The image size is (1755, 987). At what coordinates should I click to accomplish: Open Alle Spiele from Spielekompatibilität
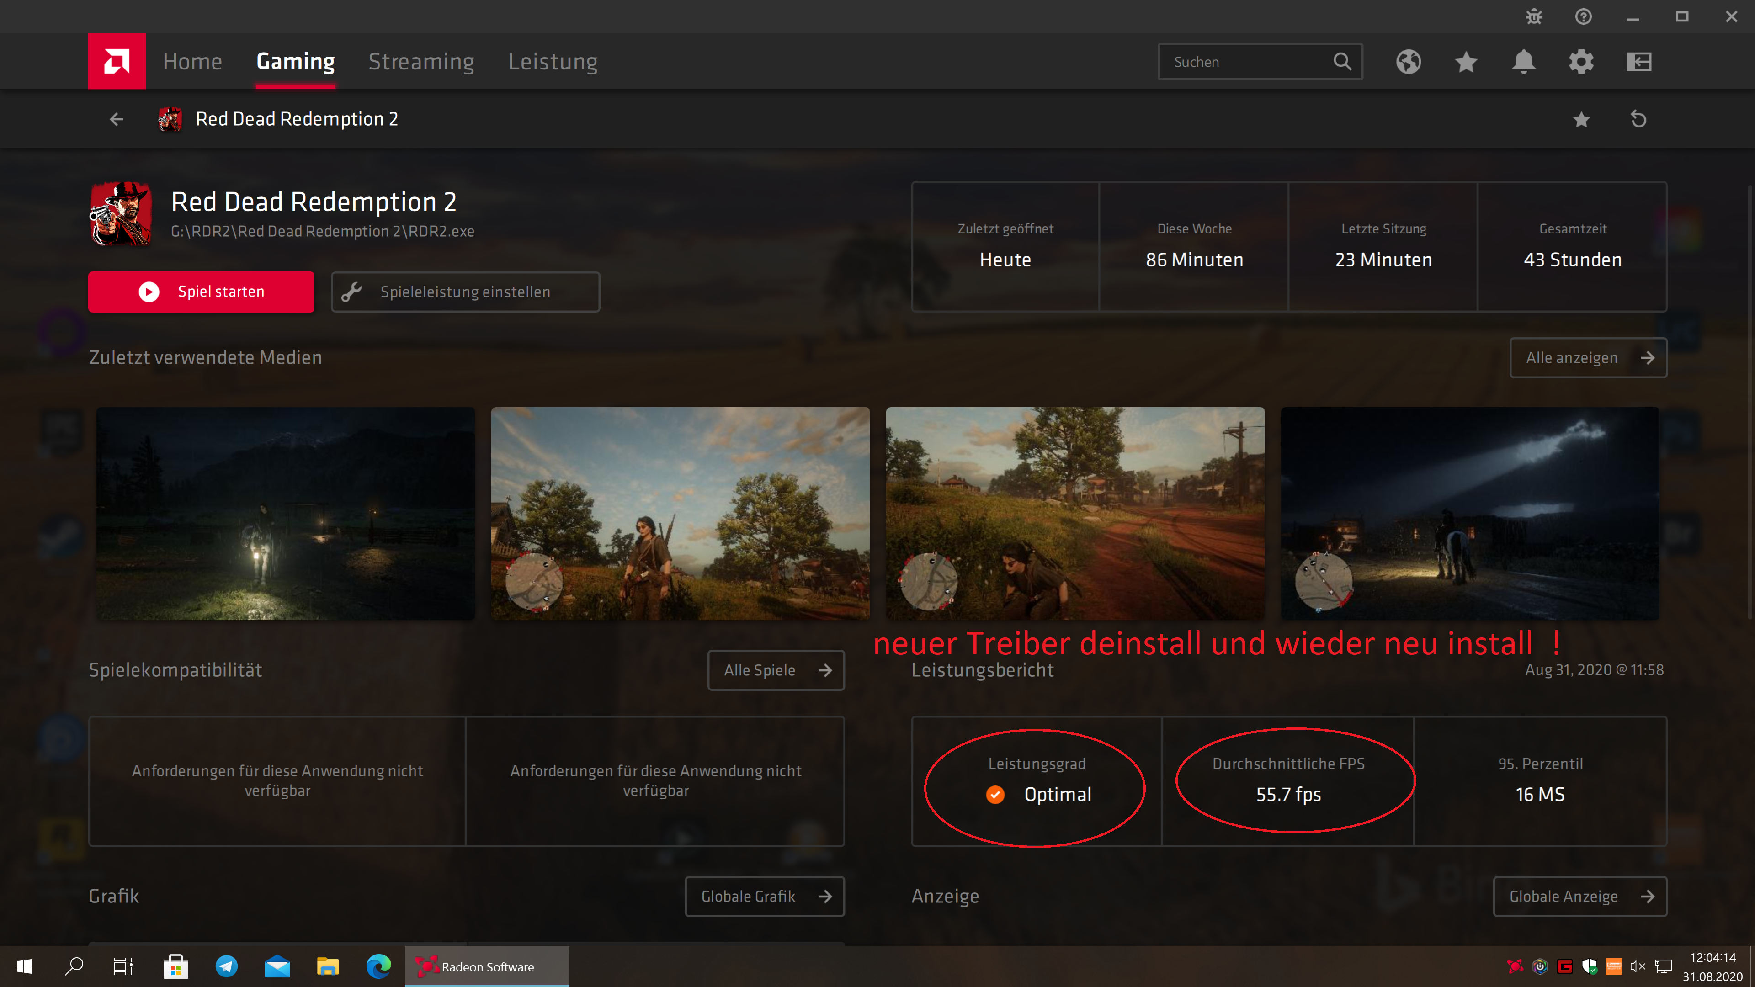coord(776,670)
